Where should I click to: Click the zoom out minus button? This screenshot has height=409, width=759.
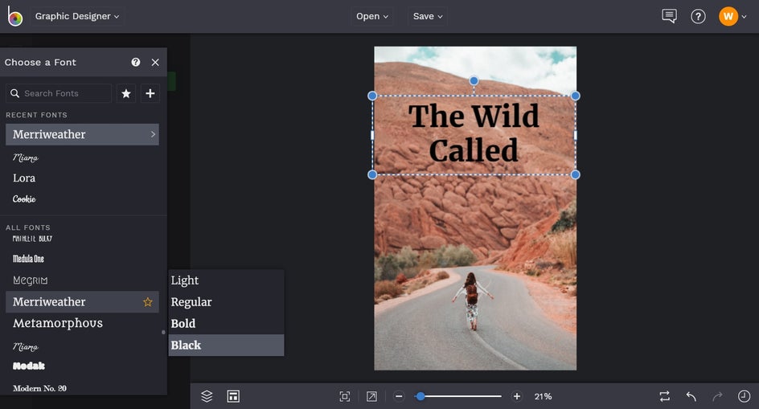click(x=399, y=396)
